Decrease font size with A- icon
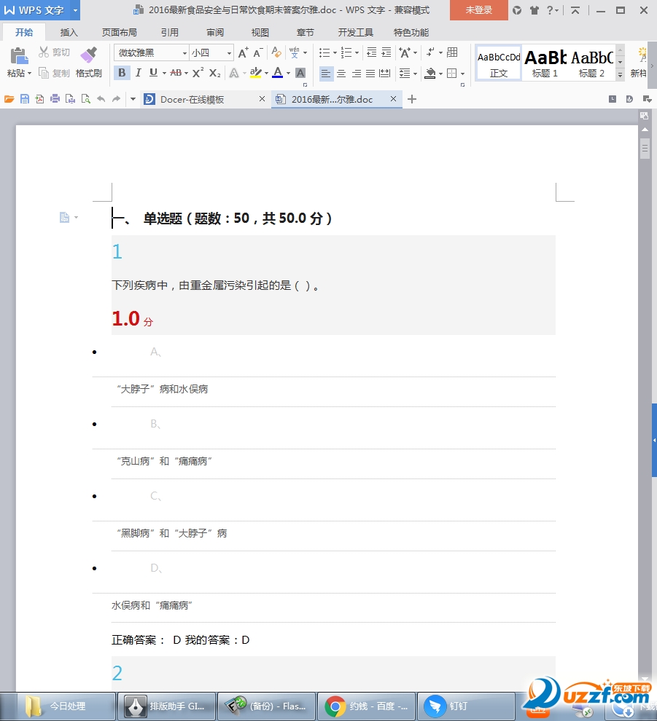 (x=258, y=52)
